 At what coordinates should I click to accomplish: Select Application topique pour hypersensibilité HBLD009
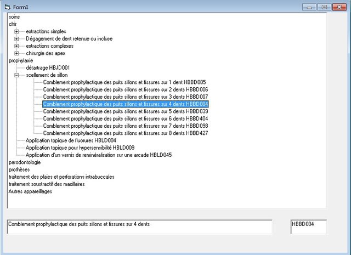(80, 148)
